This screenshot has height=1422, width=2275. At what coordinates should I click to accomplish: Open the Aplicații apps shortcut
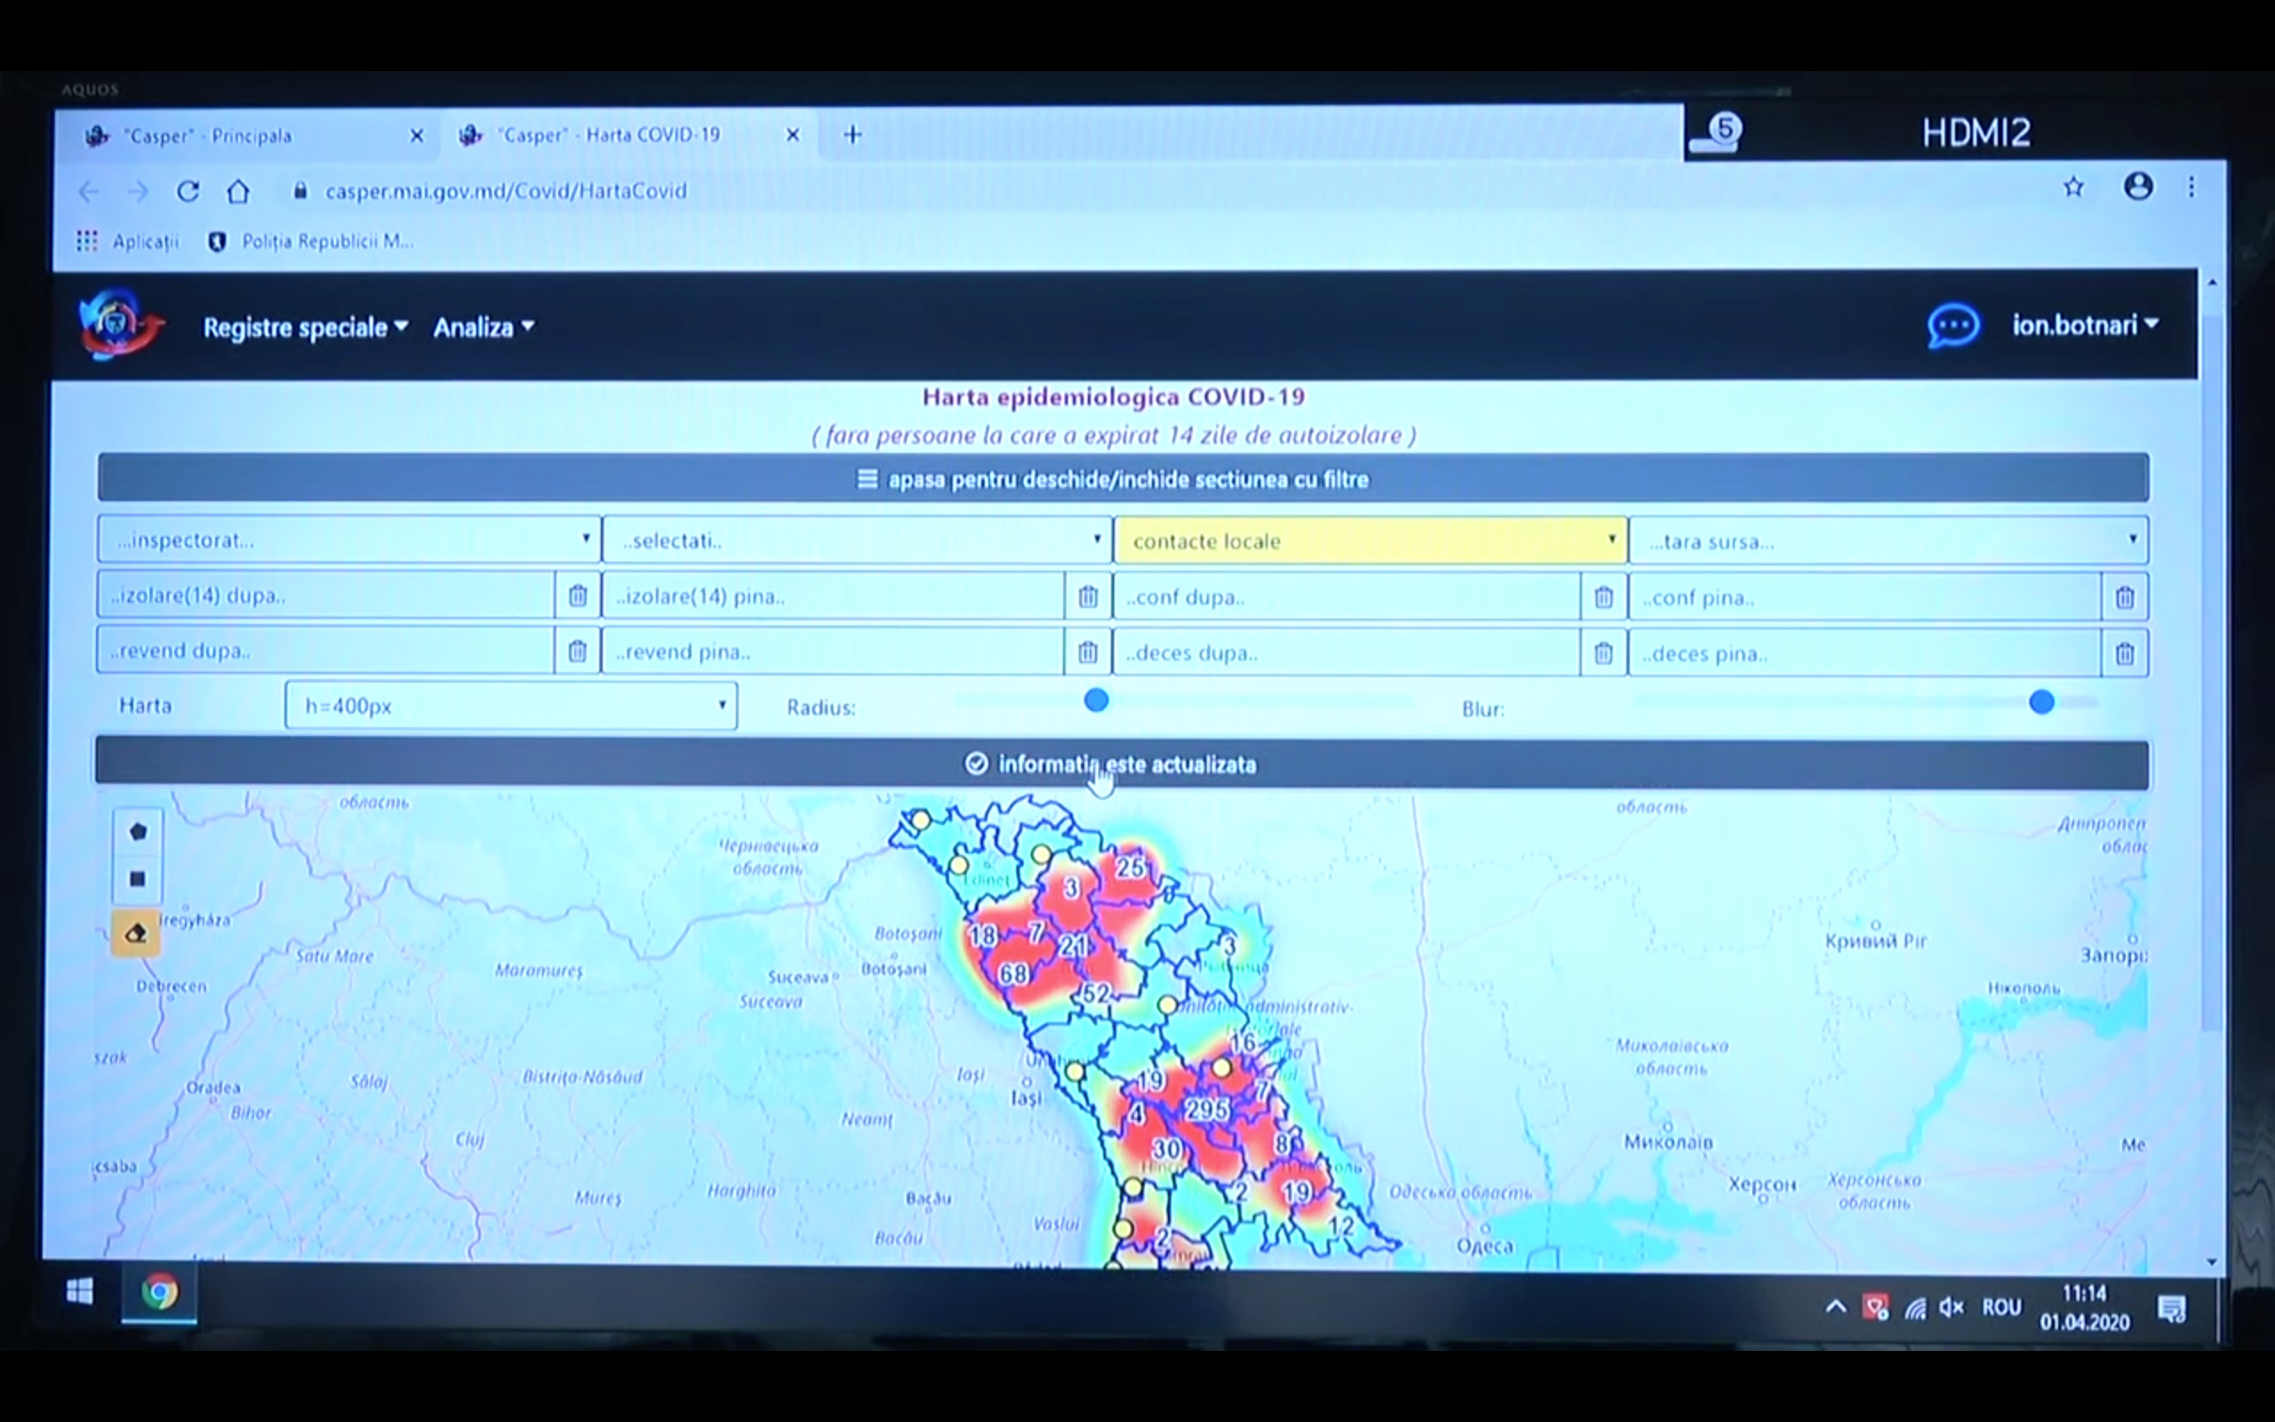click(x=128, y=242)
